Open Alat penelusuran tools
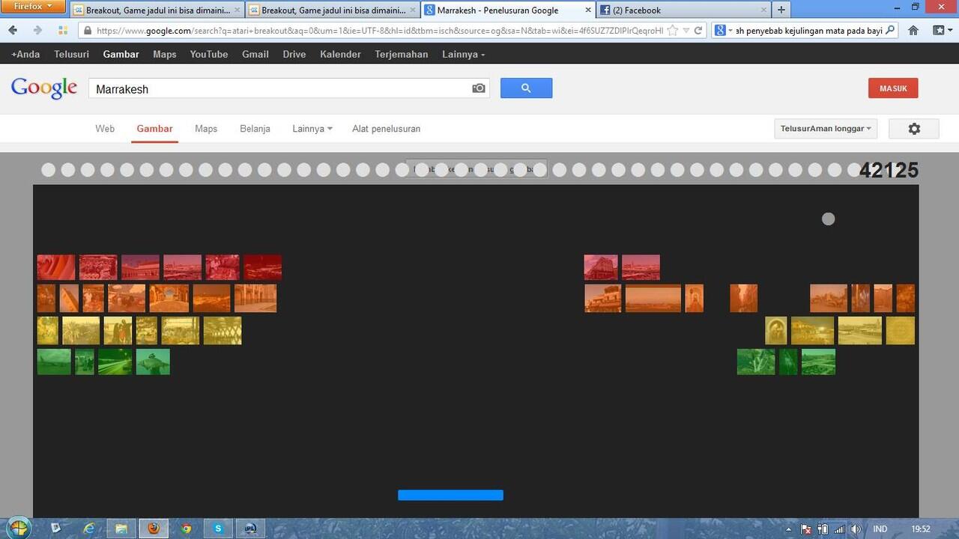Screen dimensions: 959x539 (x=386, y=129)
